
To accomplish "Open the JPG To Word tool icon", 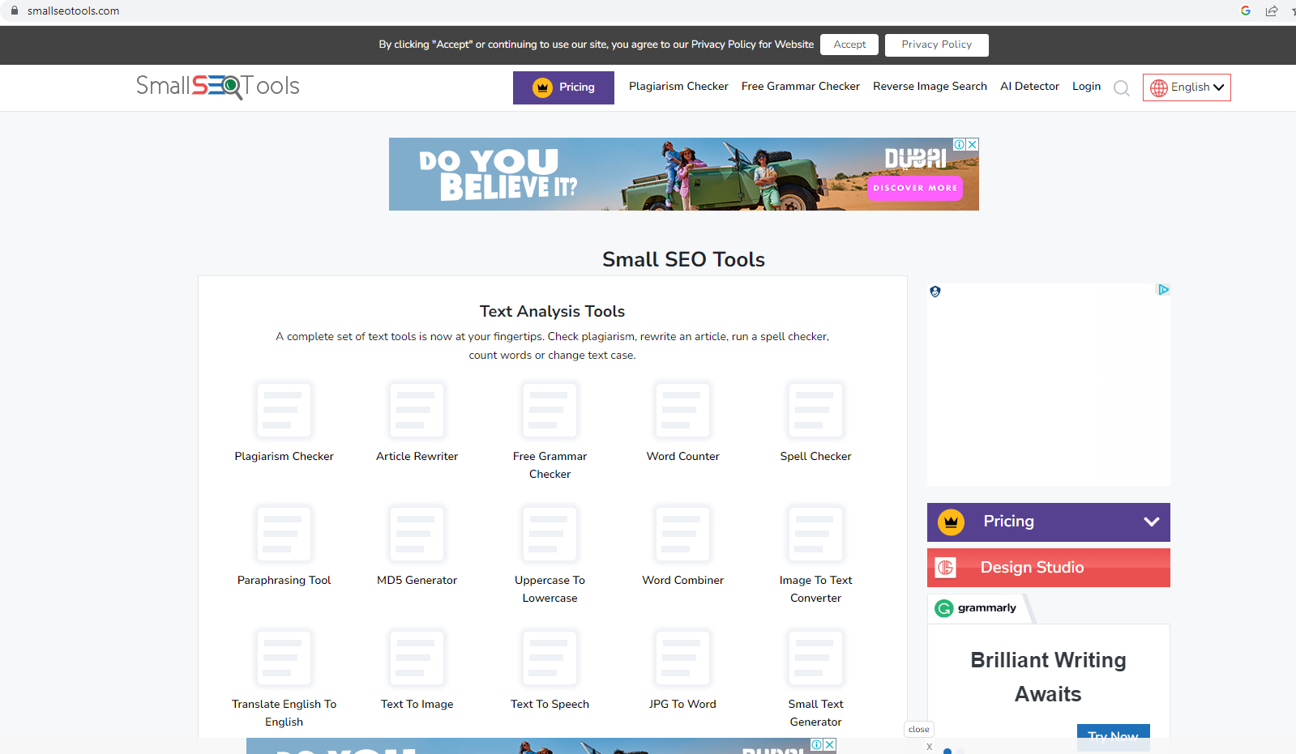I will (x=682, y=658).
